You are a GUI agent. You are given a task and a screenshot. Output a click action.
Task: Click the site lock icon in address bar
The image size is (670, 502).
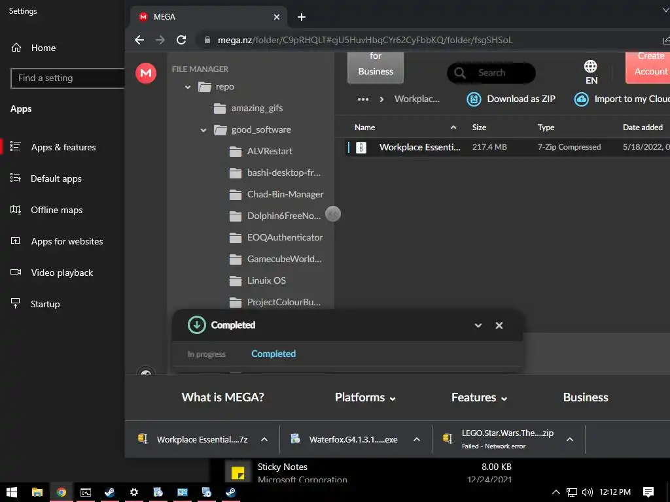point(207,40)
